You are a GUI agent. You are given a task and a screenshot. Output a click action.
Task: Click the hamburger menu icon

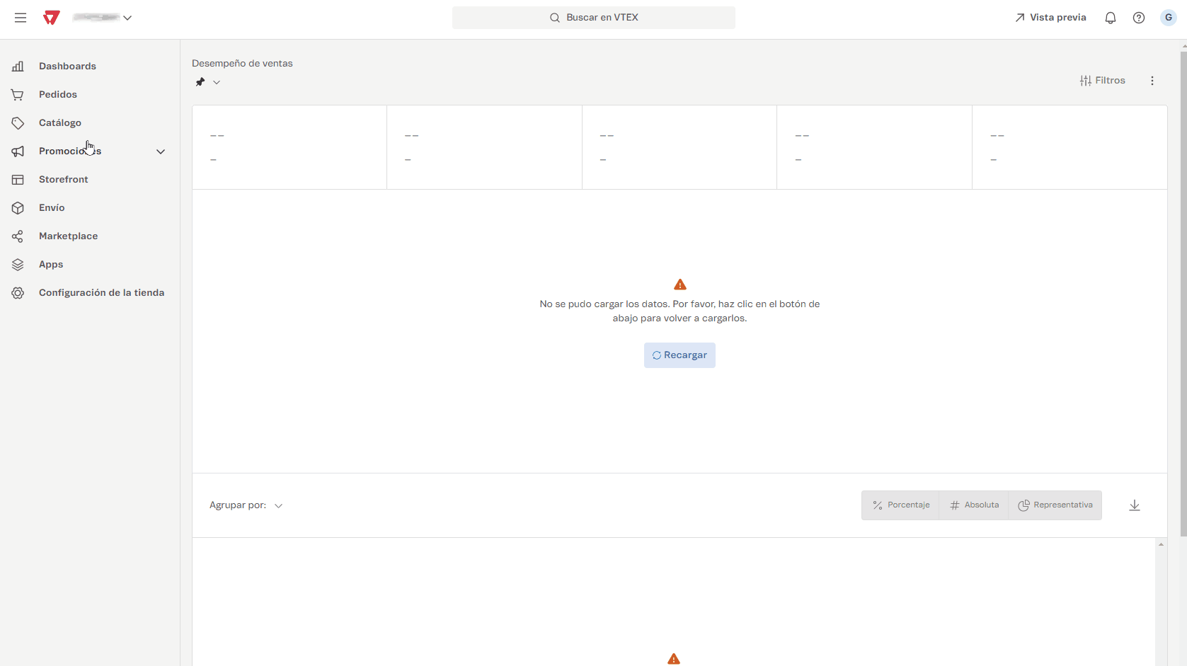click(21, 18)
